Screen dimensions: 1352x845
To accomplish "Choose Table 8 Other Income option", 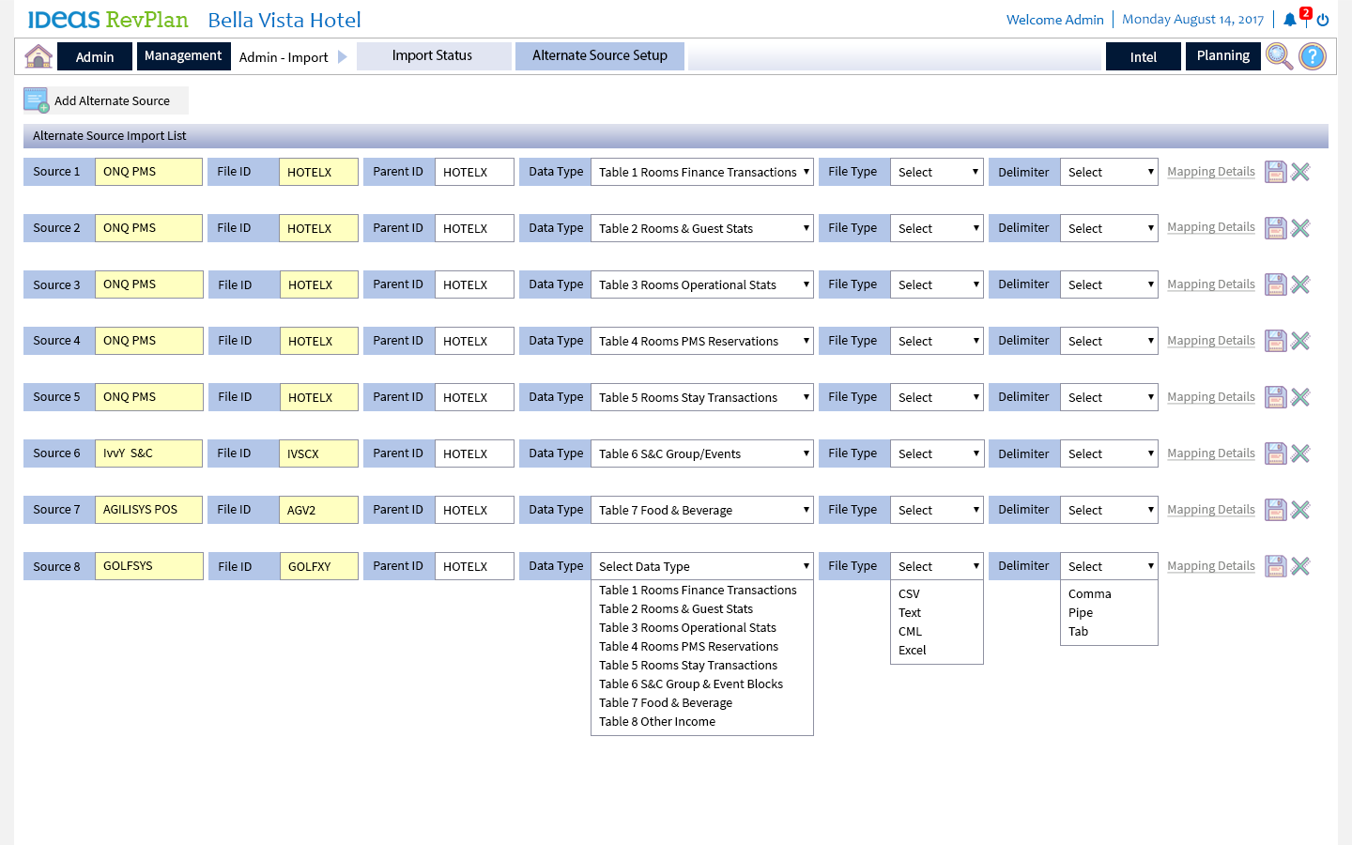I will [657, 722].
